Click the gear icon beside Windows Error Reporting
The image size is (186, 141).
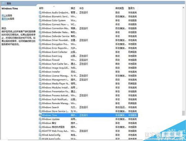40,48
